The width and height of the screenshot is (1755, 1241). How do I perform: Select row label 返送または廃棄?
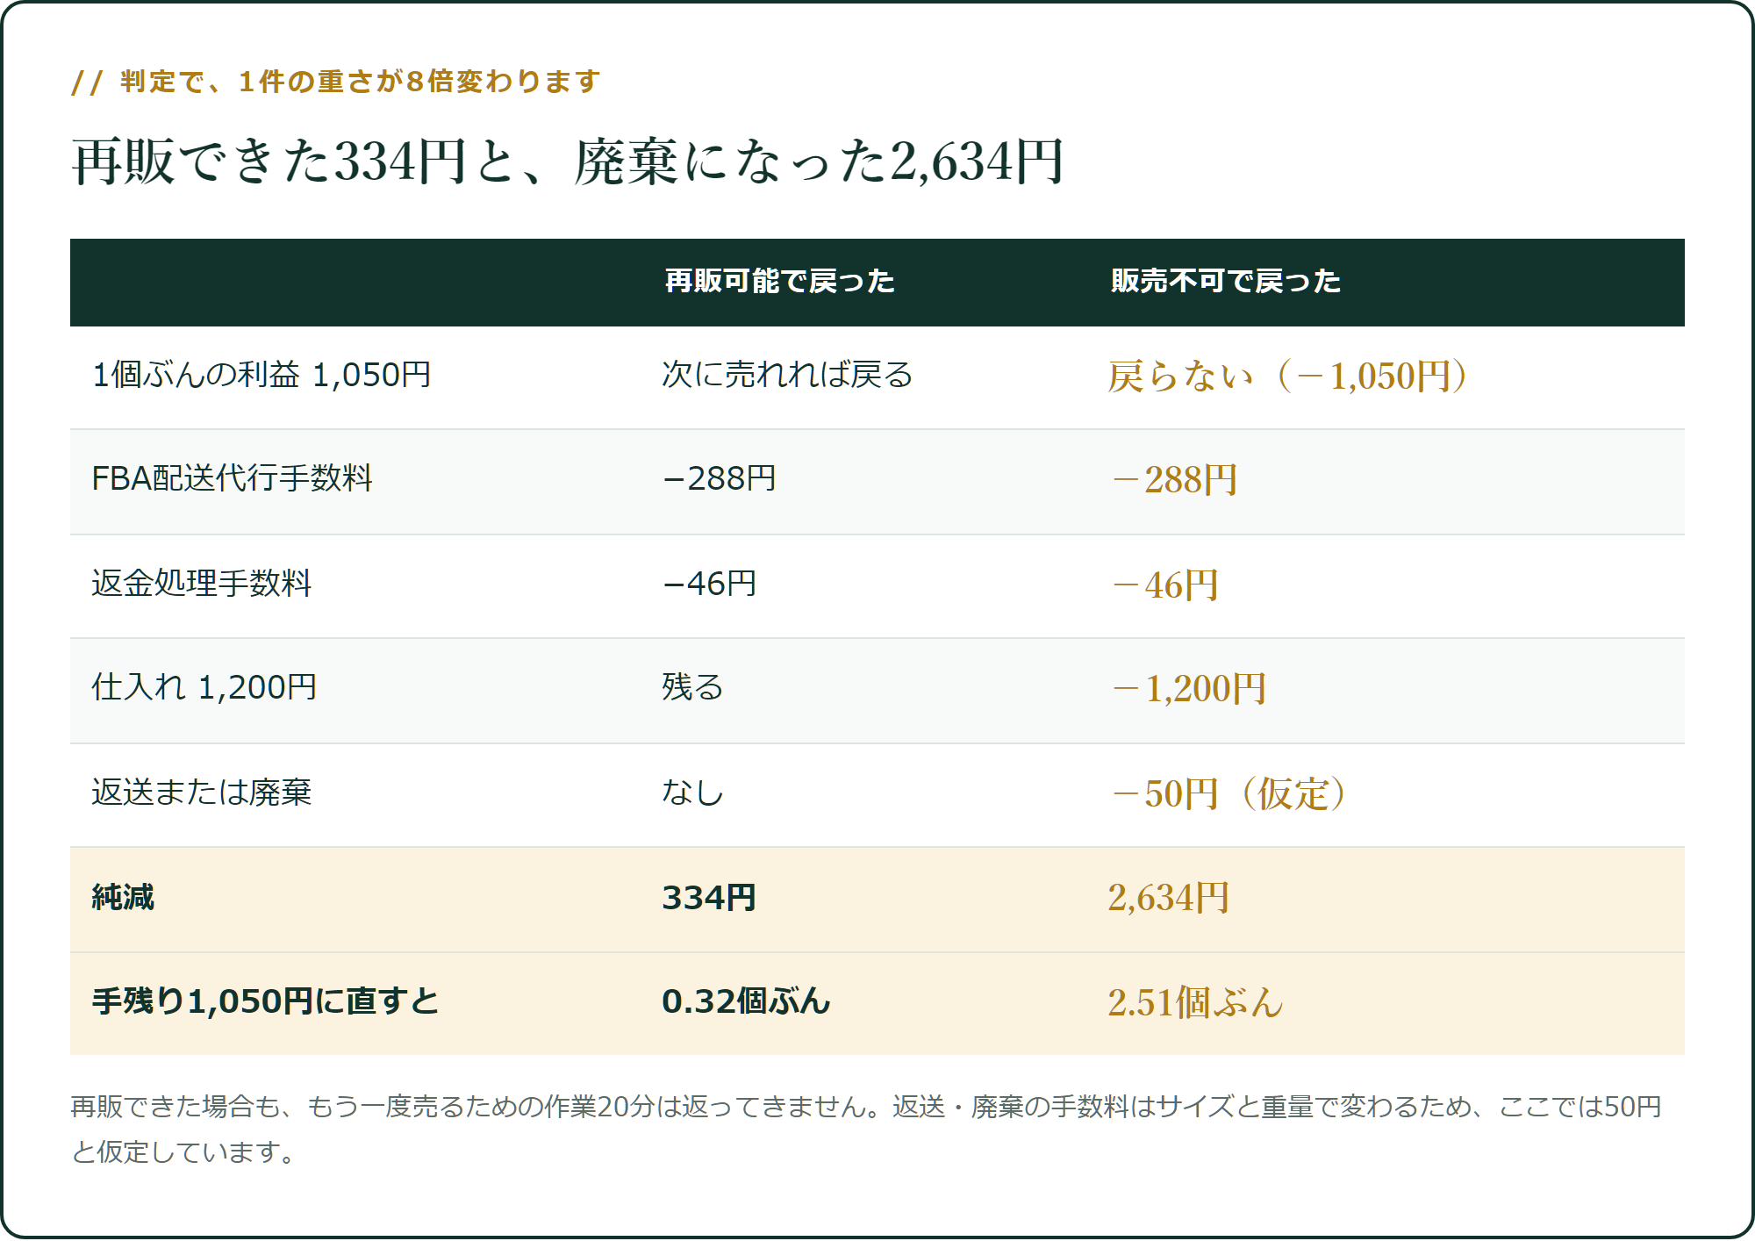[x=201, y=793]
